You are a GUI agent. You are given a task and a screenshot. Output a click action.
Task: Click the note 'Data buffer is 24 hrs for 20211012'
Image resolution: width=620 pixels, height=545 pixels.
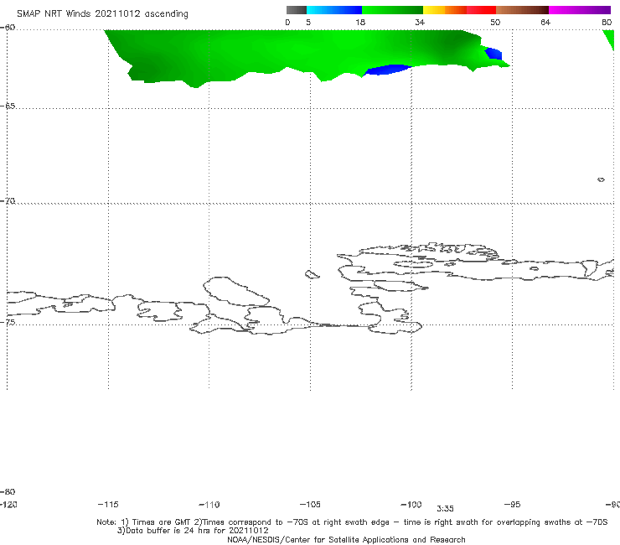[193, 531]
